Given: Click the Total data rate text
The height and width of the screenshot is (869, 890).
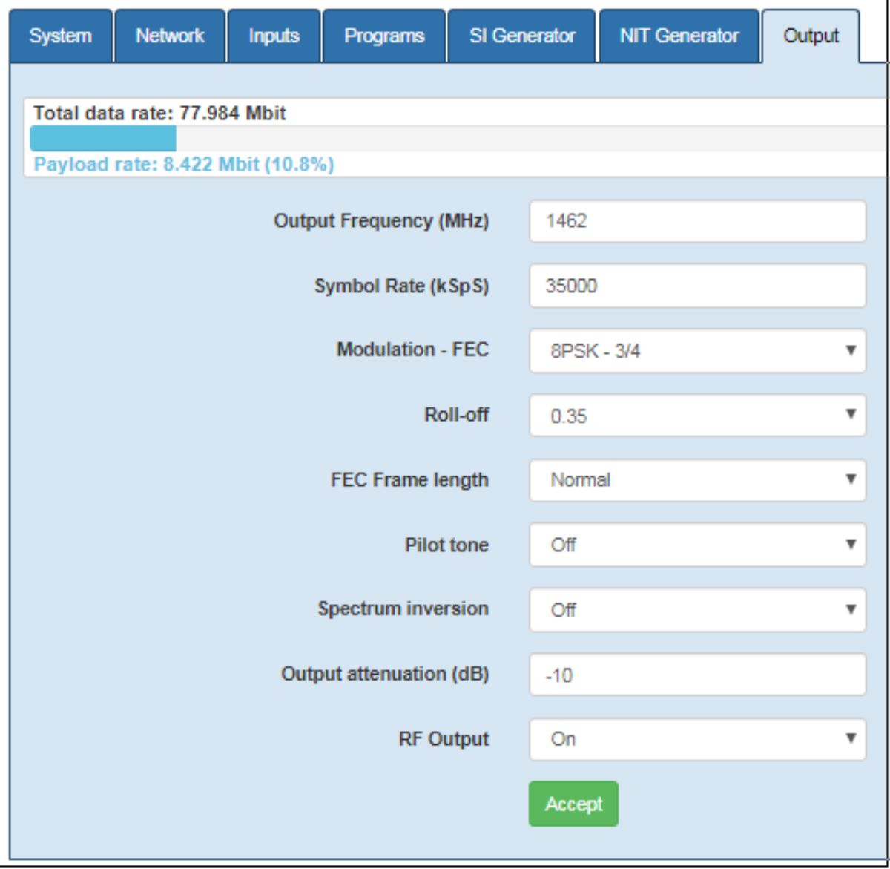Looking at the screenshot, I should [x=159, y=114].
